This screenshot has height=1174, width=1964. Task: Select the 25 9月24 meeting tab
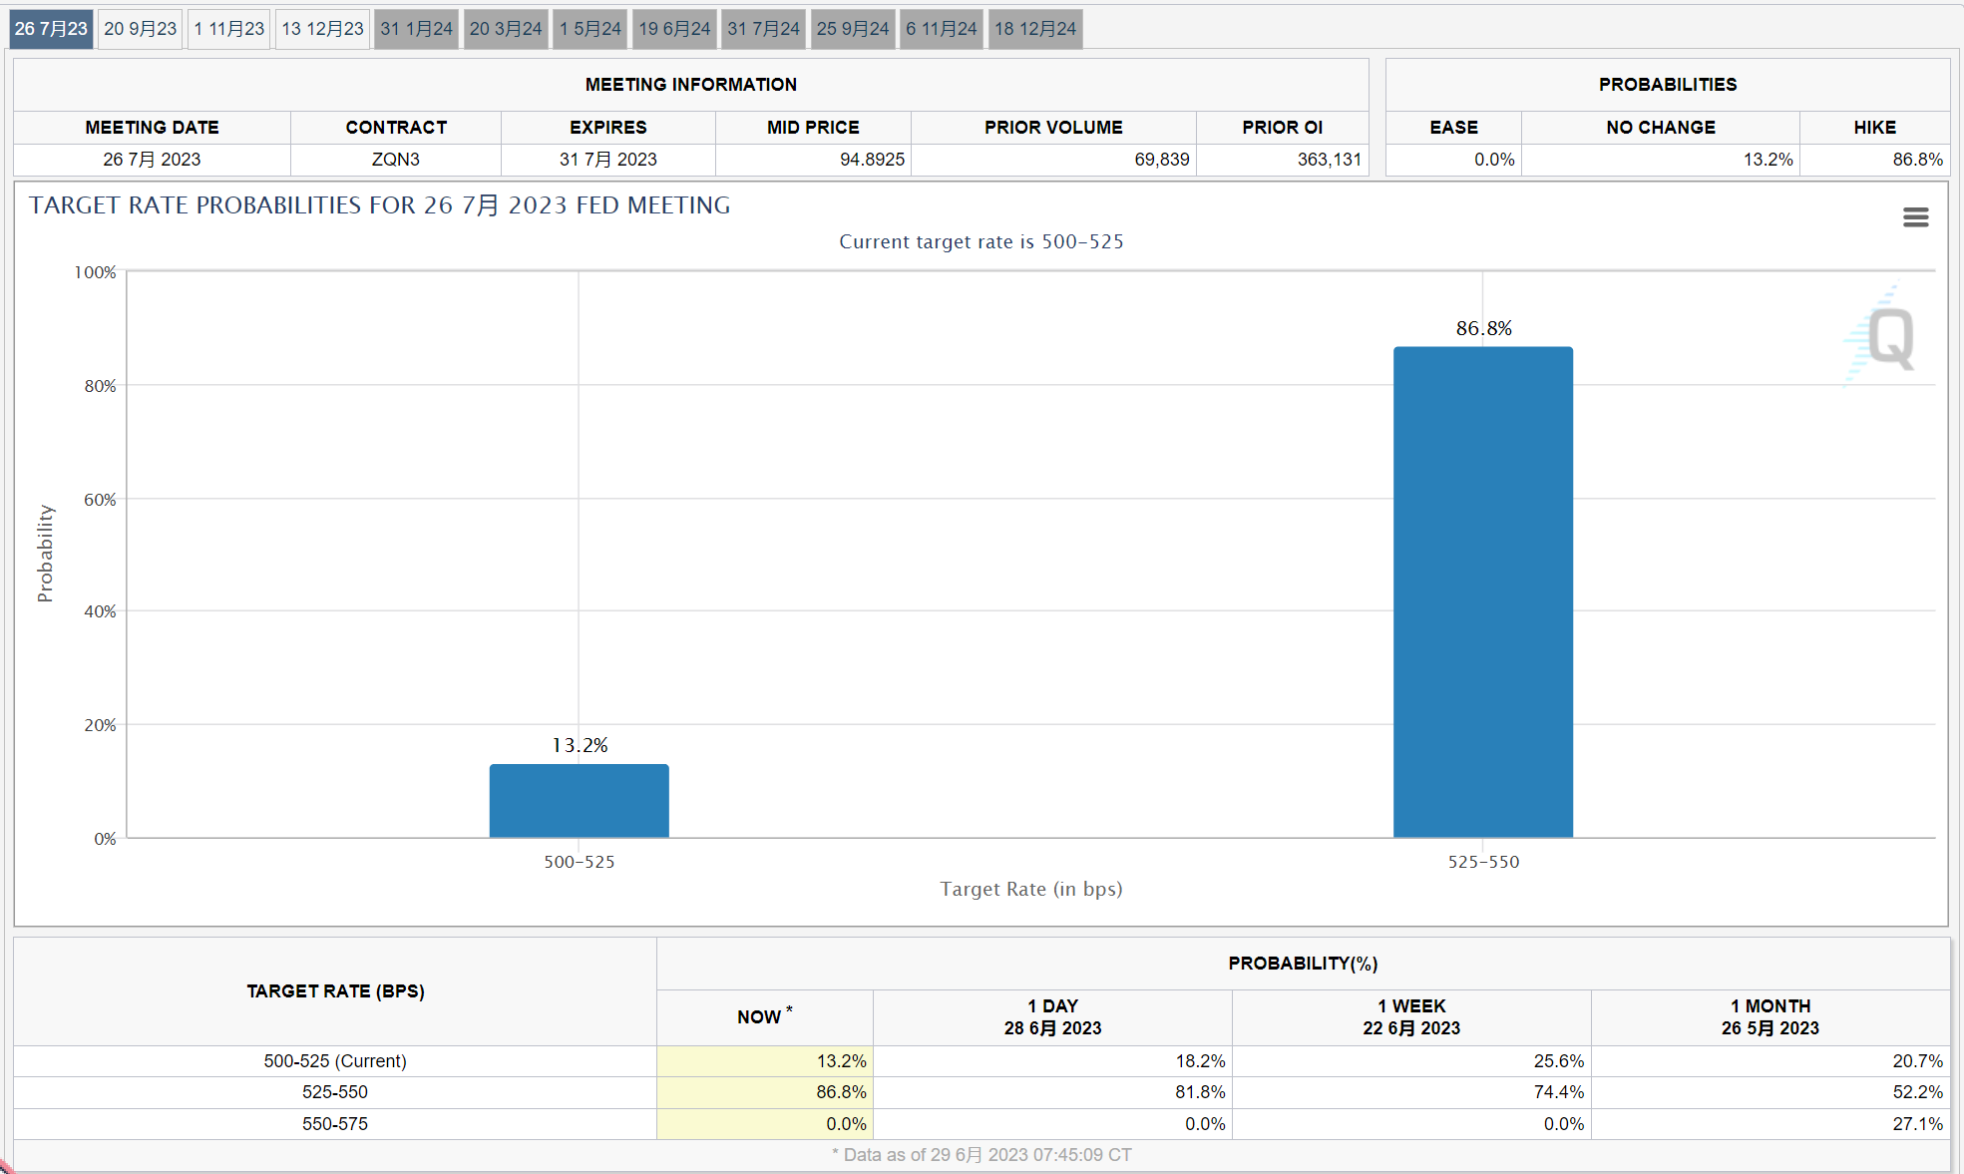click(x=853, y=29)
